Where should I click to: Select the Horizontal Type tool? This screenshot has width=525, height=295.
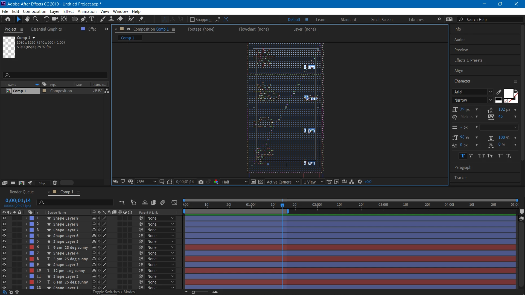[92, 19]
